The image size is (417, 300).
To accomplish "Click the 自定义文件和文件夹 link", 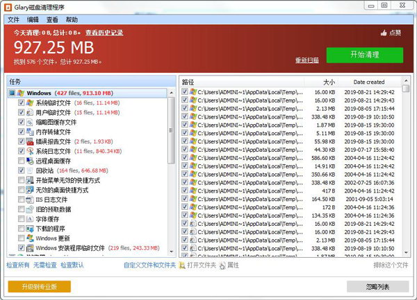I will (x=149, y=265).
